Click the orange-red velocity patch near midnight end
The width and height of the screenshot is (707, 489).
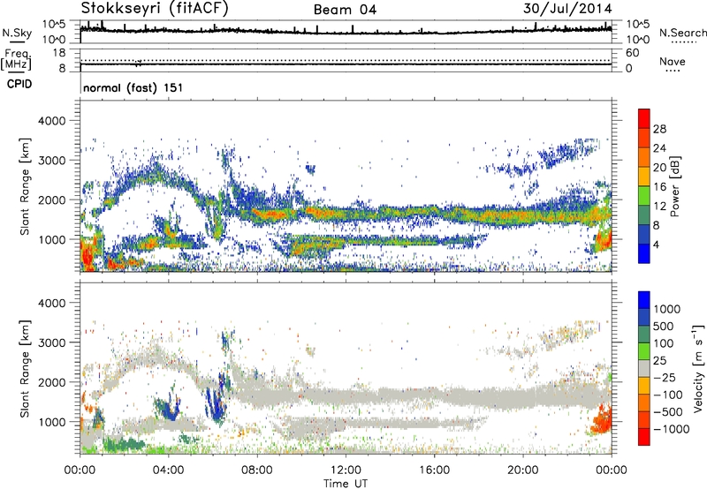(x=601, y=419)
